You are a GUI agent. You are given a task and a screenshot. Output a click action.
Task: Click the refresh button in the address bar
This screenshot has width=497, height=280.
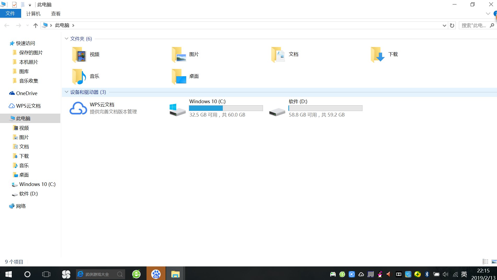(452, 25)
